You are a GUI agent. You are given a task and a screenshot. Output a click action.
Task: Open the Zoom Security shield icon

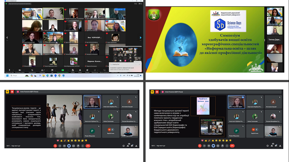tap(31, 70)
